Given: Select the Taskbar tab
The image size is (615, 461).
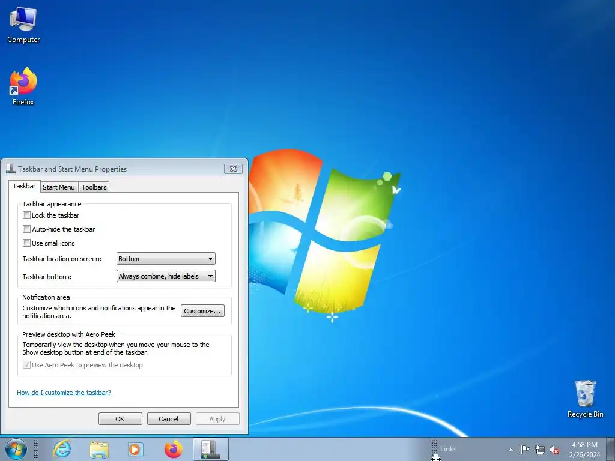Looking at the screenshot, I should coord(24,186).
